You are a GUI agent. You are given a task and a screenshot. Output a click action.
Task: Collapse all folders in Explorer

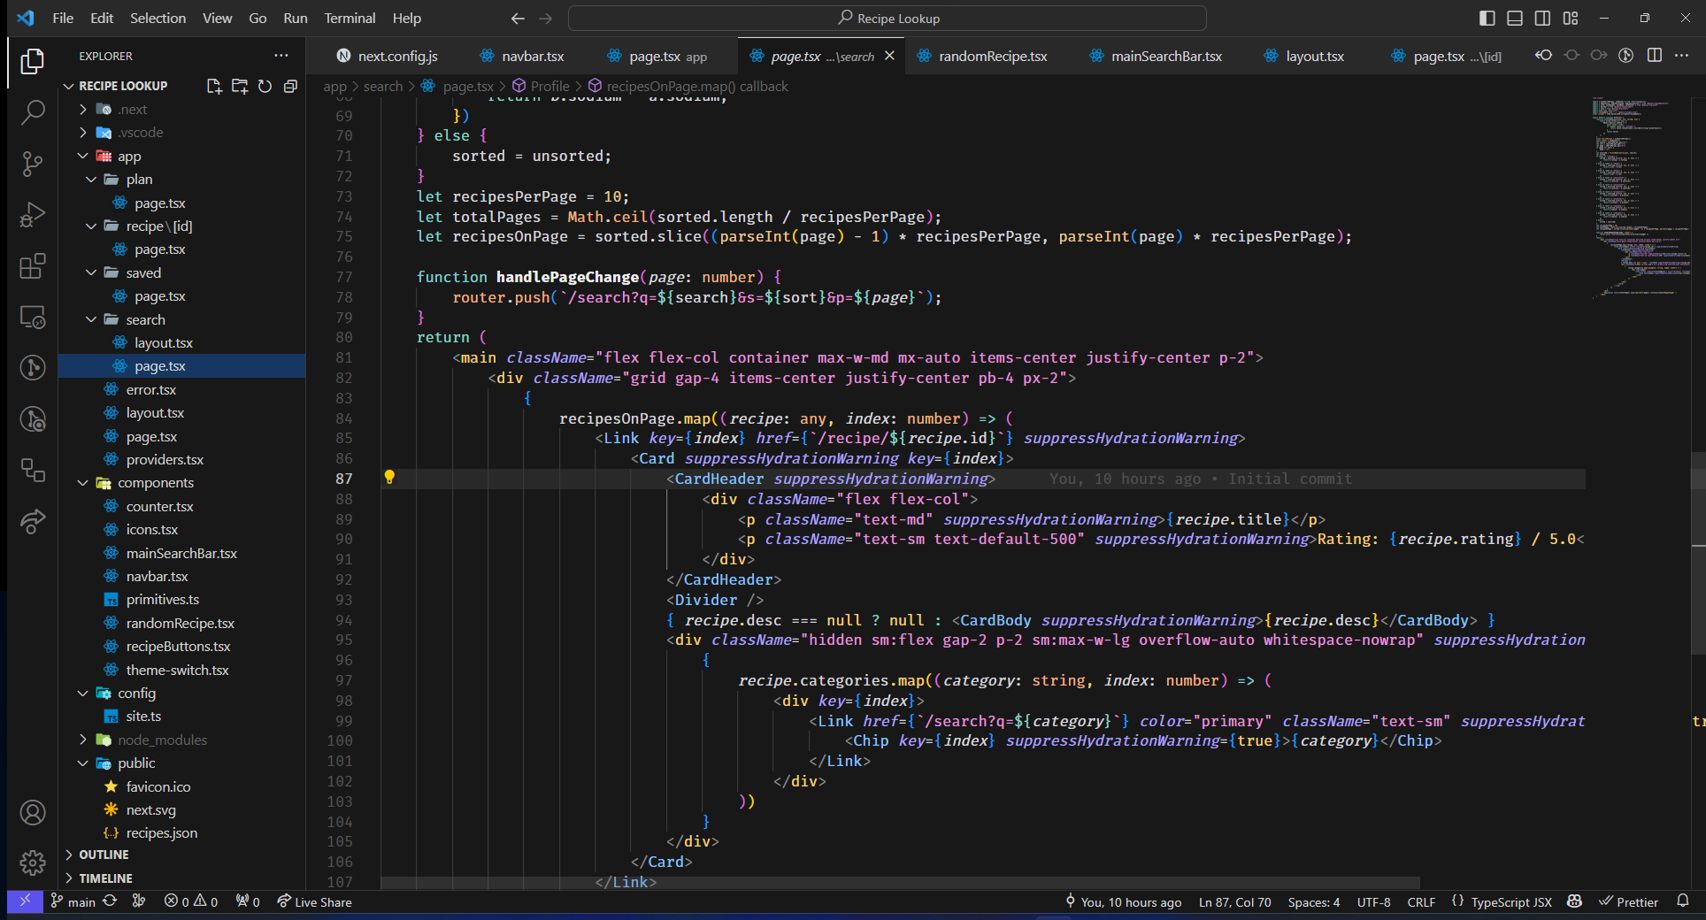click(x=290, y=86)
